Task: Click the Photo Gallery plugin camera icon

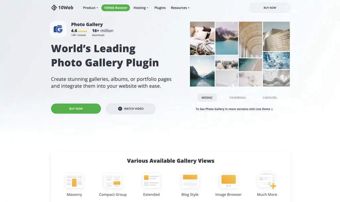Action: [58, 29]
